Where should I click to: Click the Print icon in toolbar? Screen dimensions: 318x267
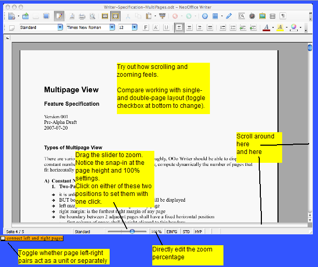coord(82,16)
